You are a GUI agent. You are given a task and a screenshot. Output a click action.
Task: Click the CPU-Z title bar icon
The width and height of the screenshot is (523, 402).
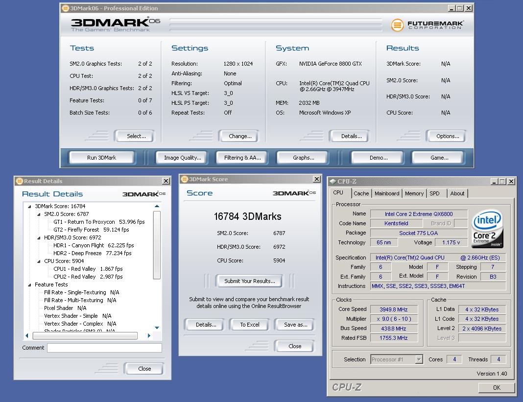333,182
